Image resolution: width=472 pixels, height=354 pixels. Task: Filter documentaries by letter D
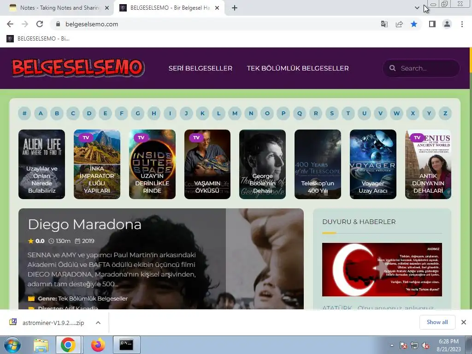point(89,113)
